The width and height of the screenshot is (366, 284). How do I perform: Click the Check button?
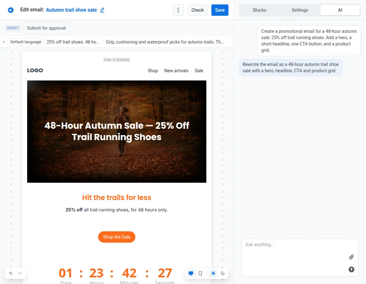coord(198,10)
